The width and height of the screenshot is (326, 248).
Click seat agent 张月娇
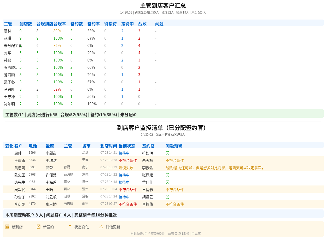click(51, 204)
